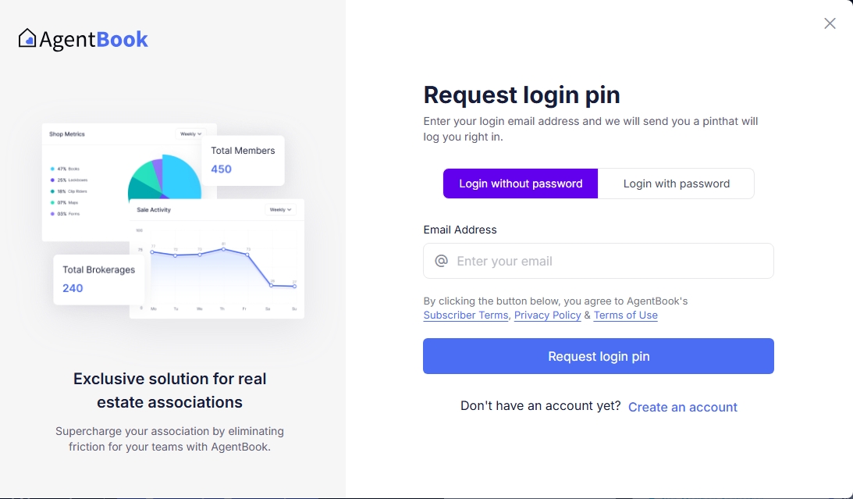The image size is (853, 499).
Task: Click the Total Brokerages 240 card
Action: [99, 280]
